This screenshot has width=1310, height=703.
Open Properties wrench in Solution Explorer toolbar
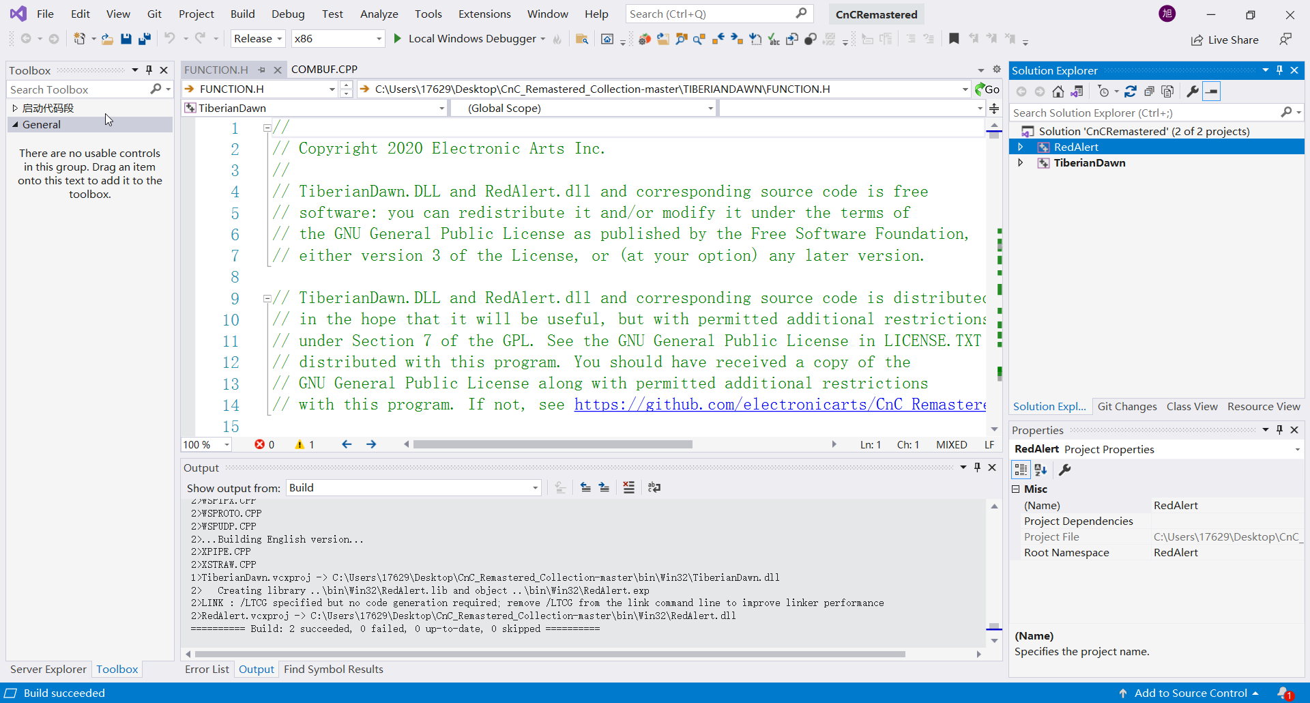pos(1193,91)
